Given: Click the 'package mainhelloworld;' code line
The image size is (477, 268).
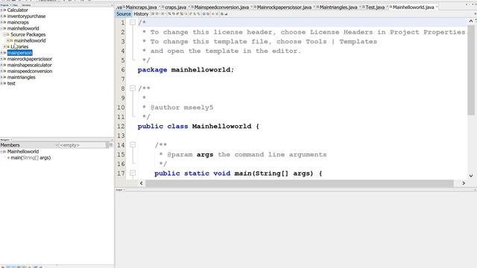Looking at the screenshot, I should tap(186, 69).
